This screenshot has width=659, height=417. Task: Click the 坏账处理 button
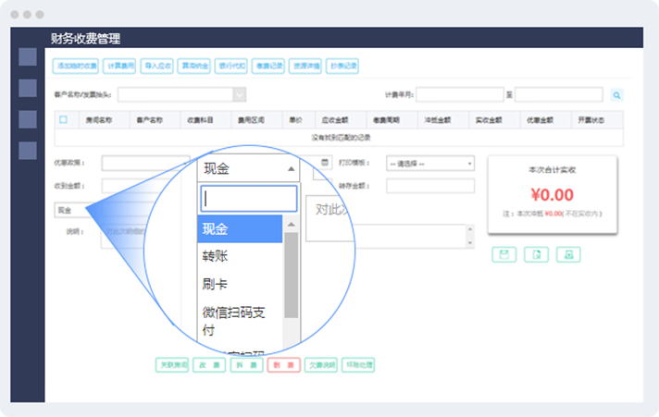coord(358,365)
